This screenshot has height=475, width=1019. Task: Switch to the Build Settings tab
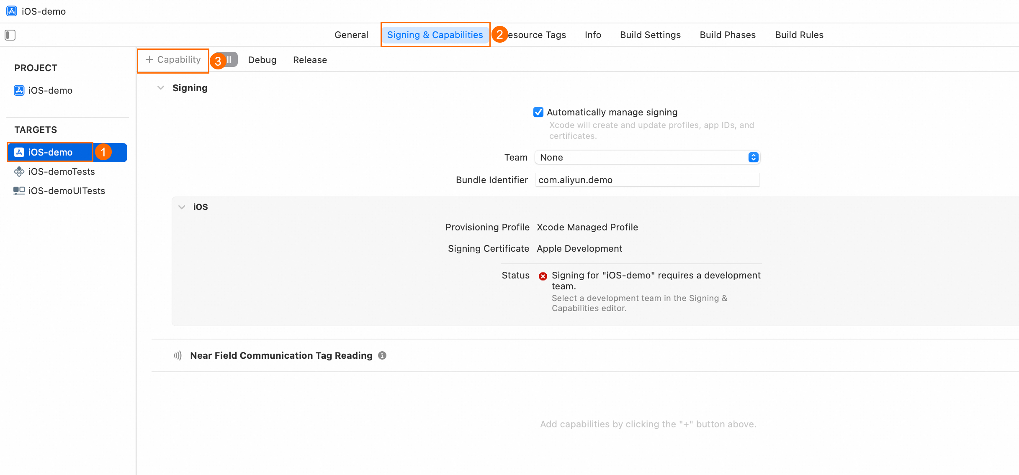(x=650, y=35)
